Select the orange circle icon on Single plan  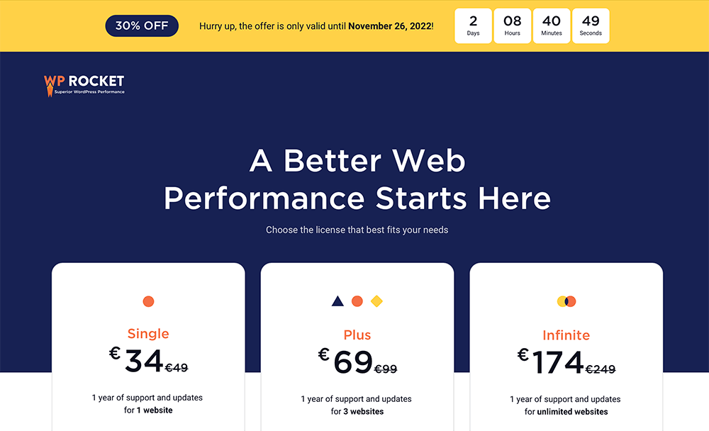[148, 301]
